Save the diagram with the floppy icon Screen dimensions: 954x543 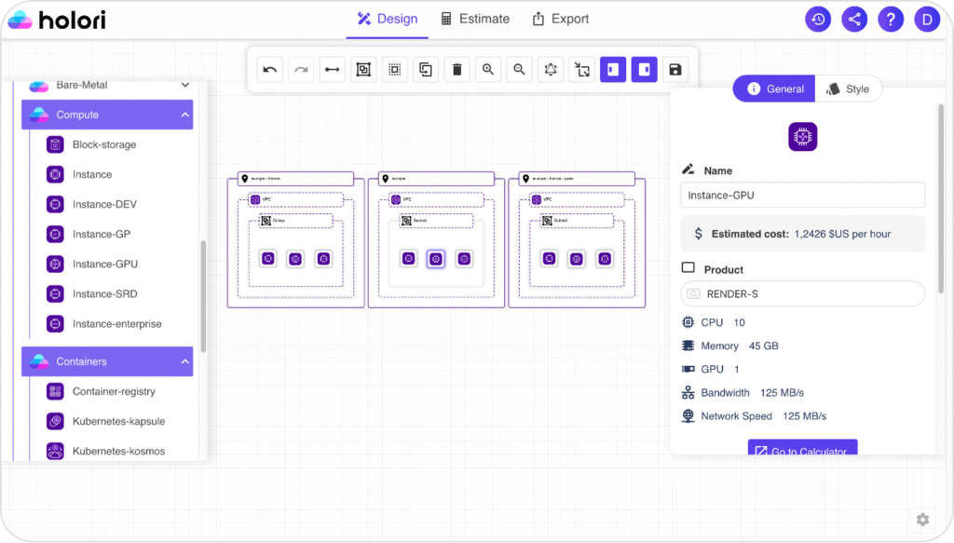point(675,70)
